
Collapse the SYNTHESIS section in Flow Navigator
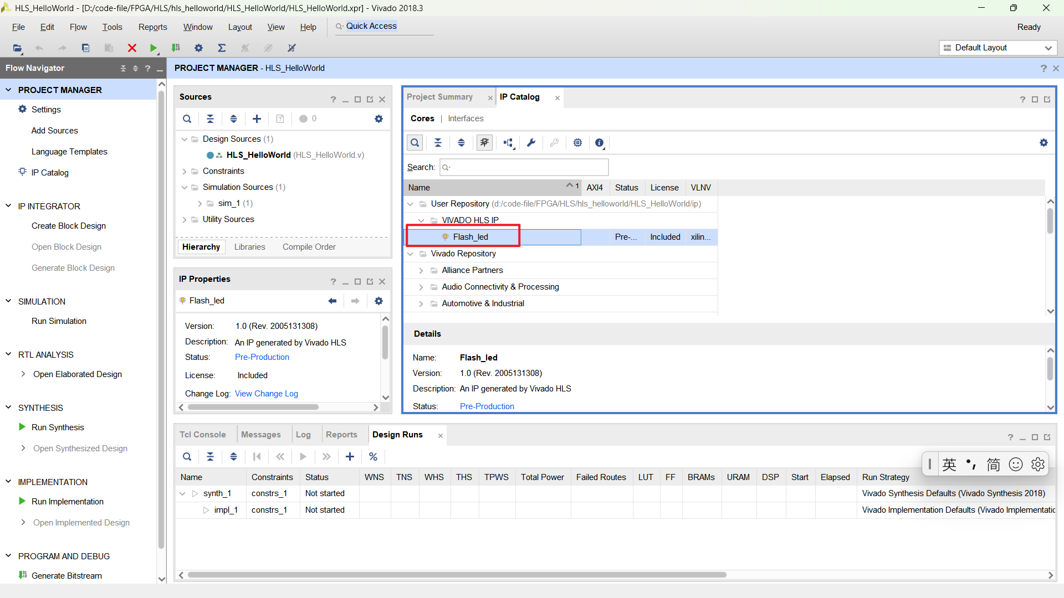(x=8, y=408)
